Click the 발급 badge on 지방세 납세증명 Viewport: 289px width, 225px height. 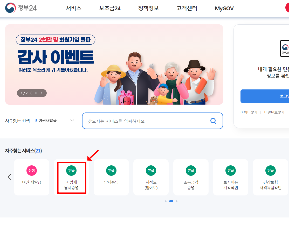click(71, 171)
